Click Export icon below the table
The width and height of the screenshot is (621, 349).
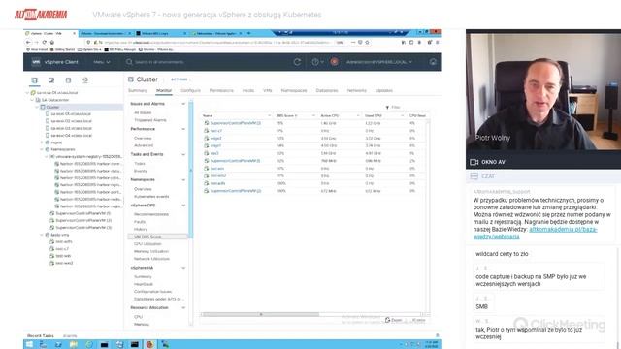tap(388, 320)
